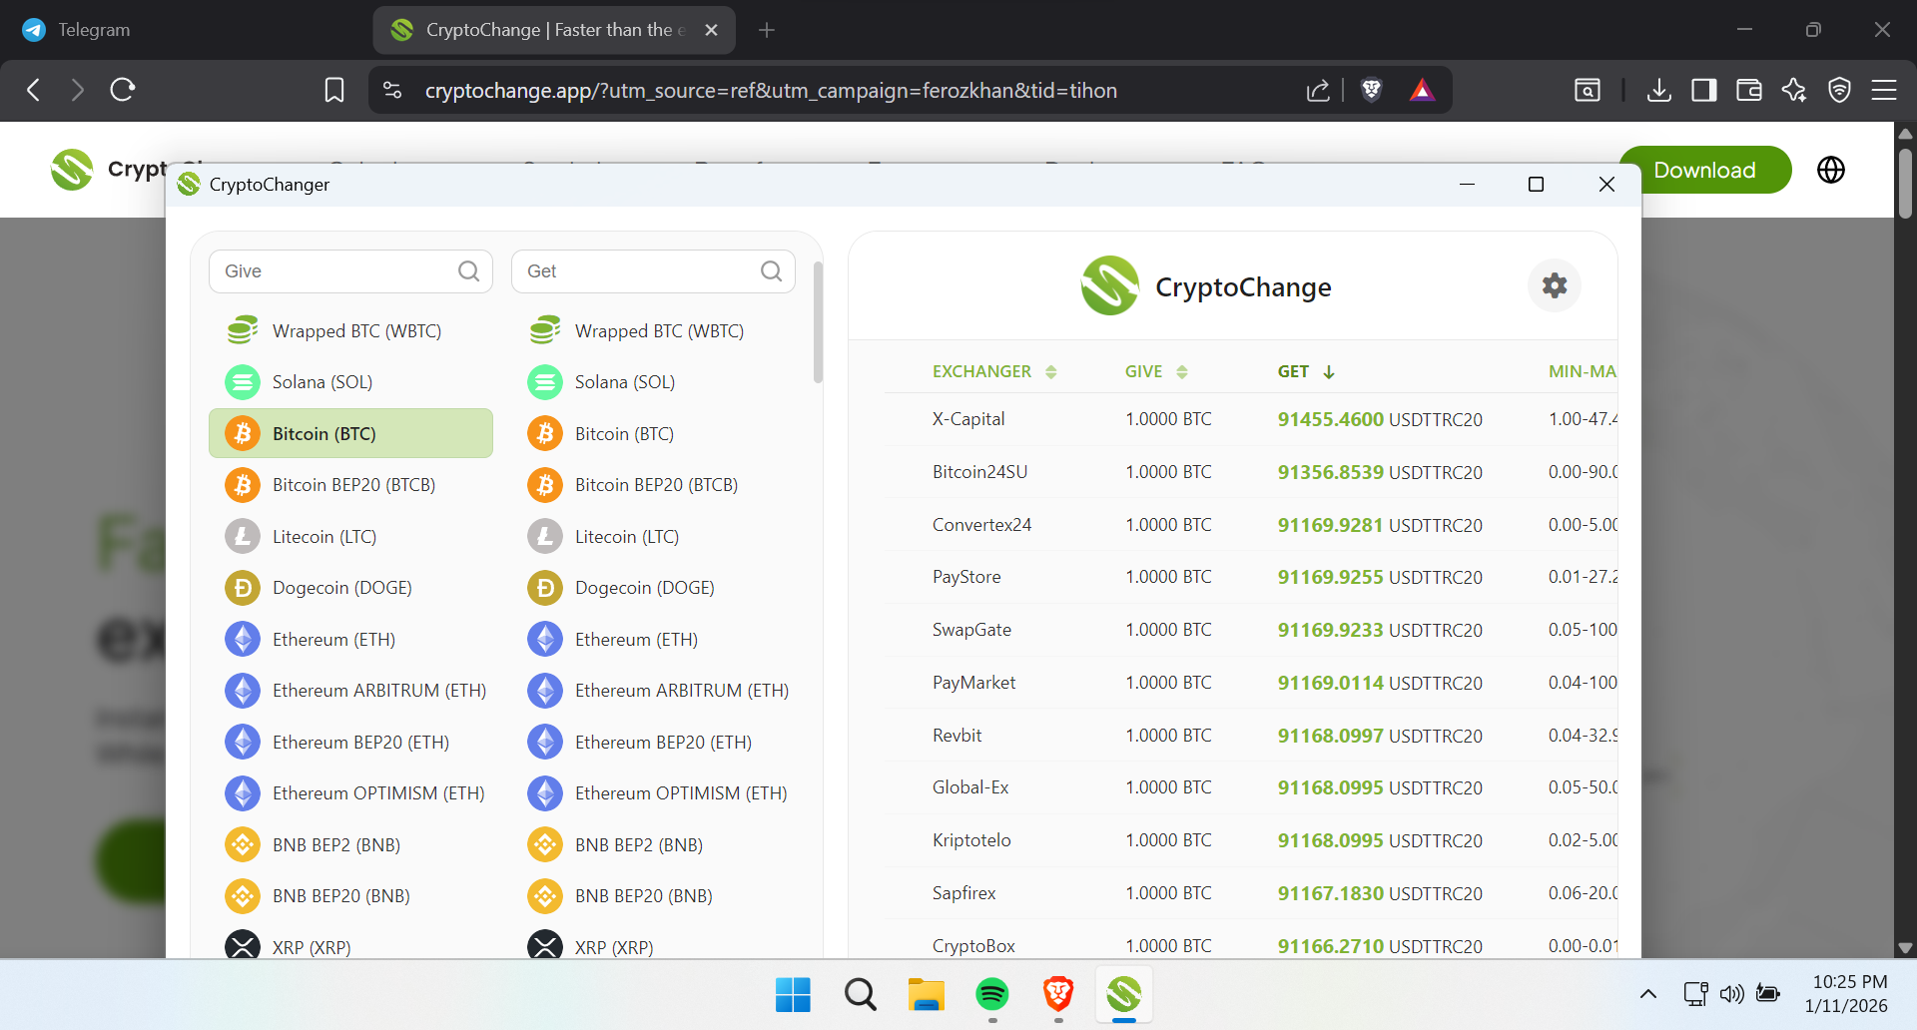Click the coin list scrollbar in CryptoChanger
This screenshot has height=1030, width=1917.
click(x=818, y=322)
